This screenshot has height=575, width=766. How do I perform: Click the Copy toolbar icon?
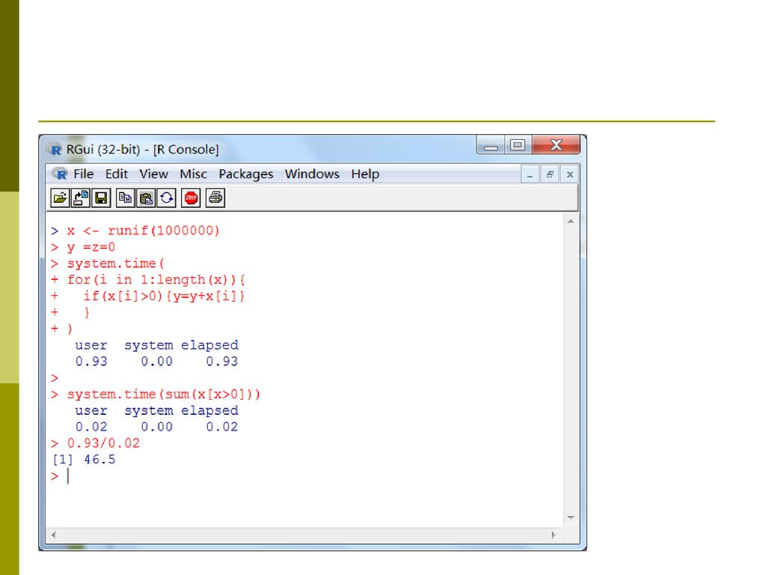[x=126, y=198]
